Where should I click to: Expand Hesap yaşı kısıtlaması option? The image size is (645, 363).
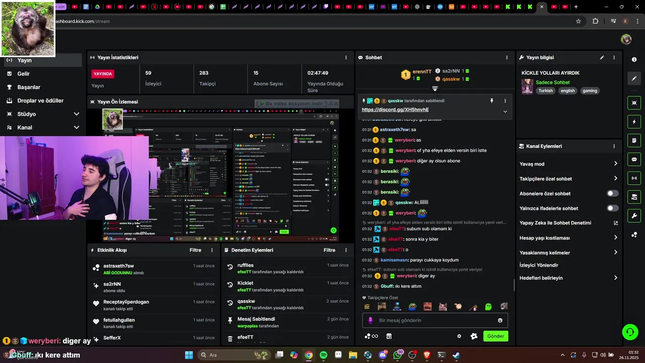(x=615, y=238)
